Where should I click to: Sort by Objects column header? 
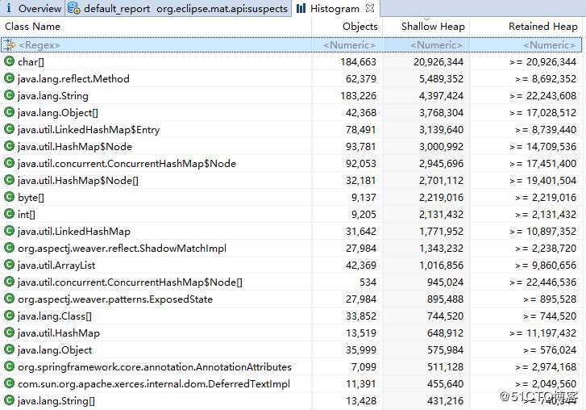(359, 27)
